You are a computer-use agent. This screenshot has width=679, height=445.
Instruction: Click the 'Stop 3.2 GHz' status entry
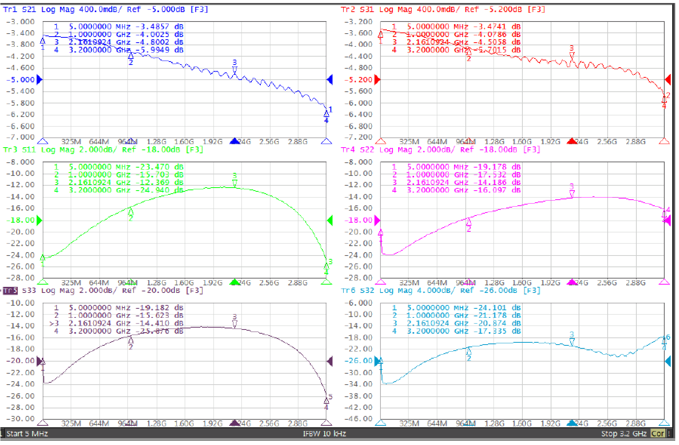click(624, 434)
